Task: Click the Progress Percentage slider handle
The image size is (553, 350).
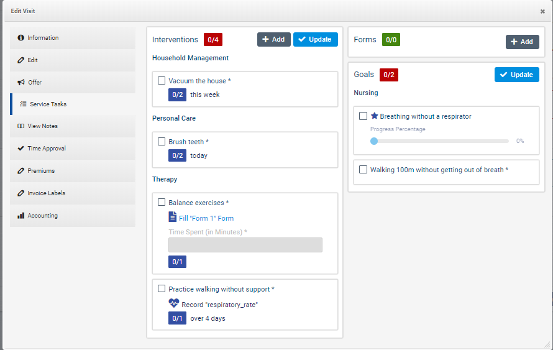Action: (374, 141)
